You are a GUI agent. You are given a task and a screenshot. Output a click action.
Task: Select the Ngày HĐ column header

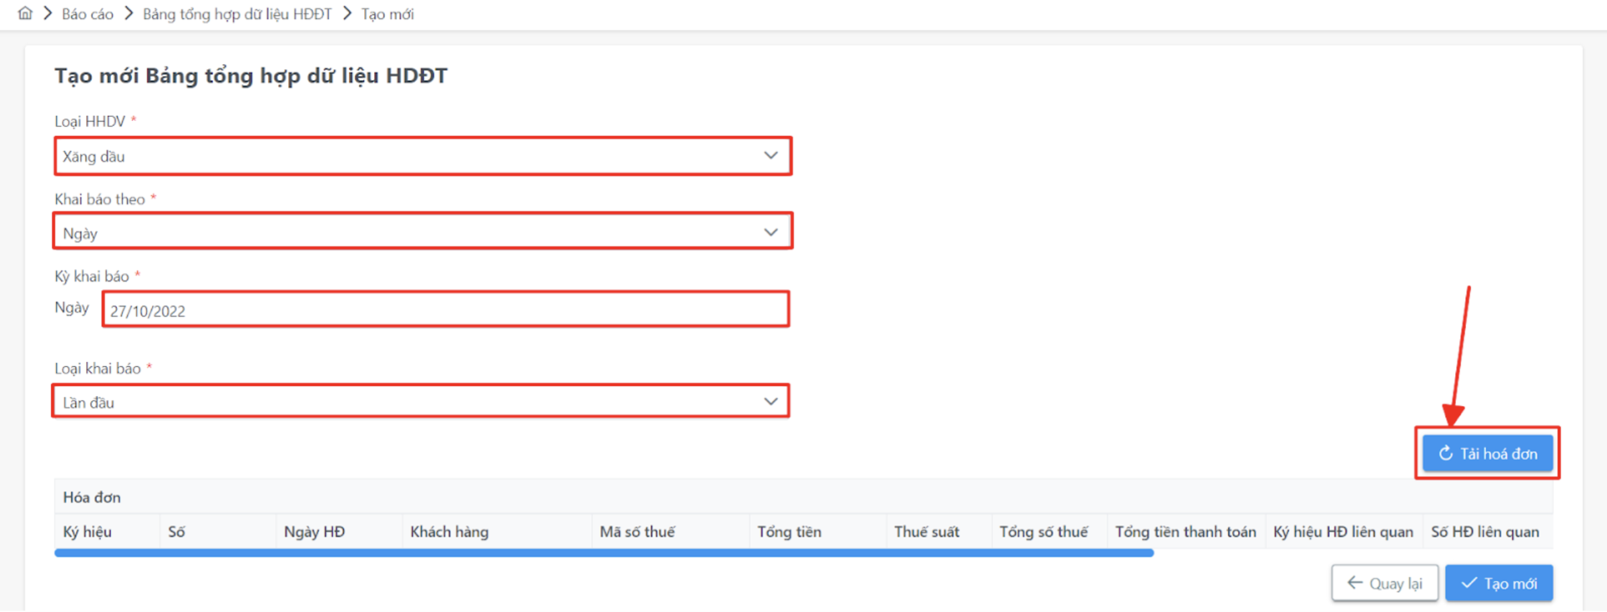(314, 532)
